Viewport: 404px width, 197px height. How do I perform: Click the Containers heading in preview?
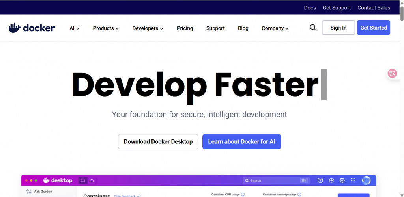pyautogui.click(x=97, y=195)
